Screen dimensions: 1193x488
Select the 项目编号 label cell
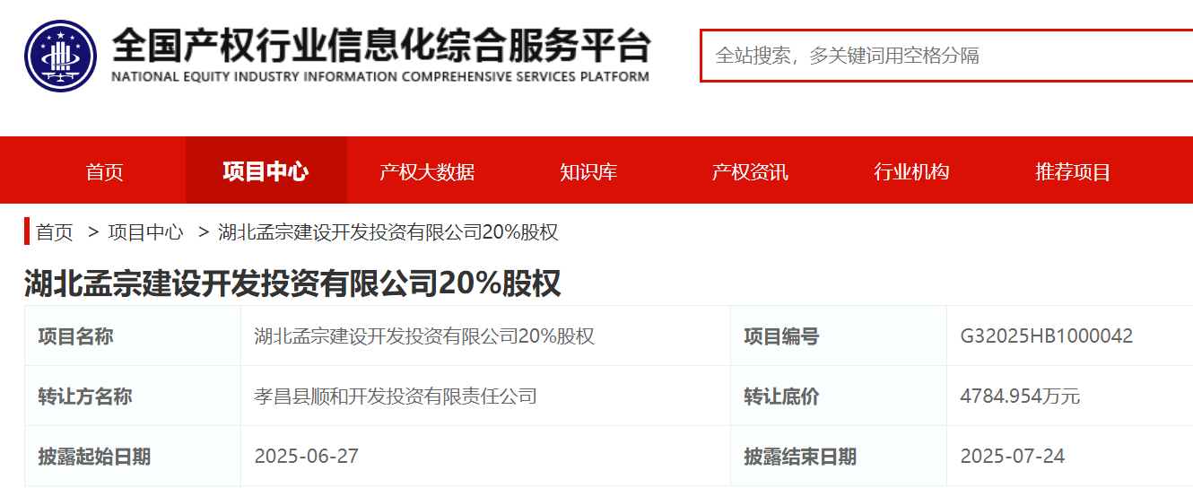[x=839, y=336]
